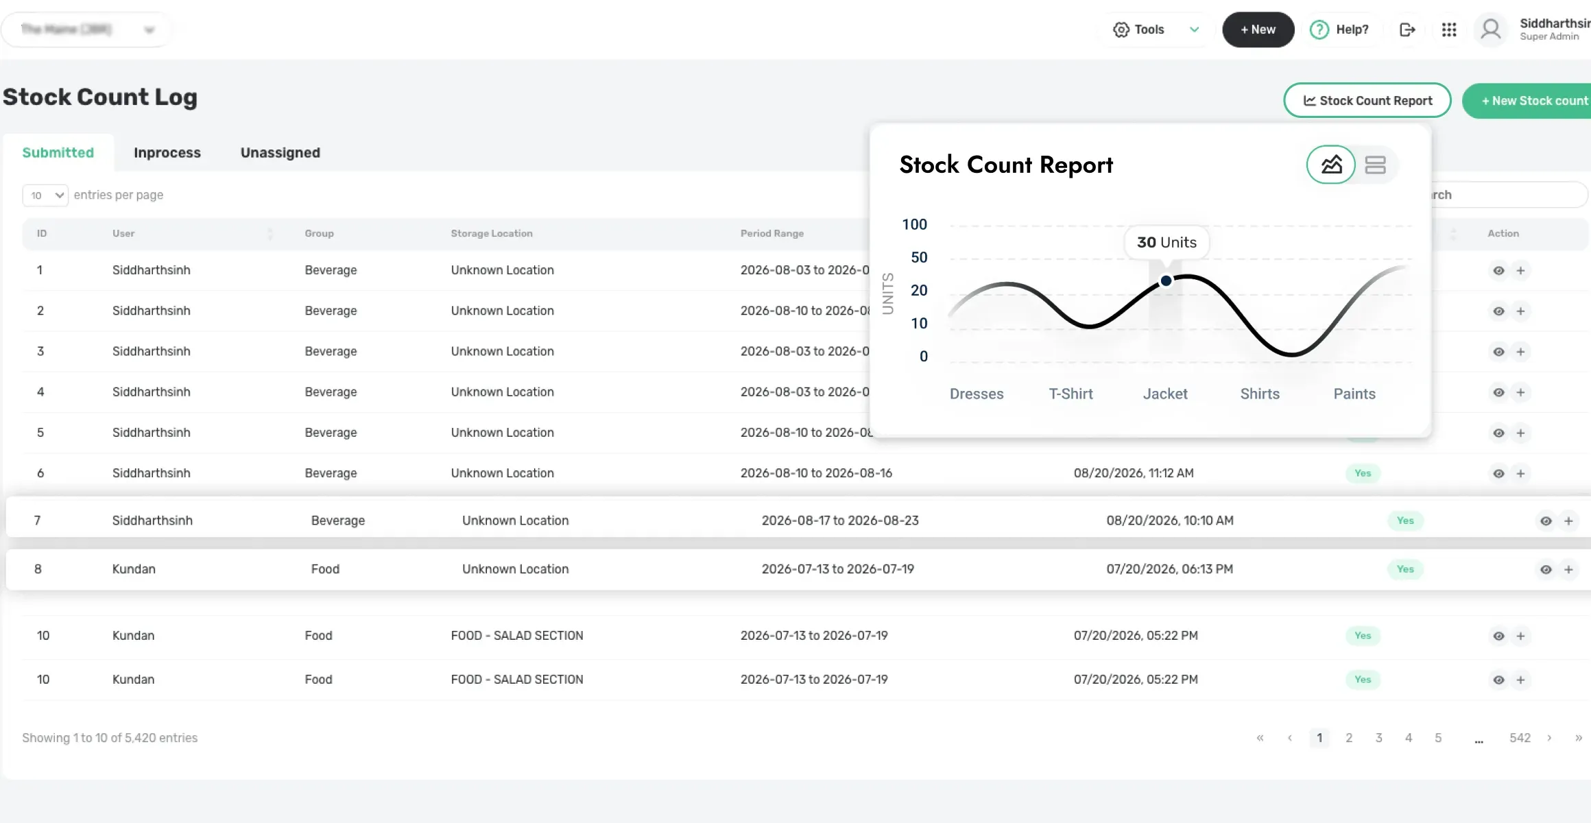View row 1 details with eye icon
Viewport: 1591px width, 823px height.
1498,270
